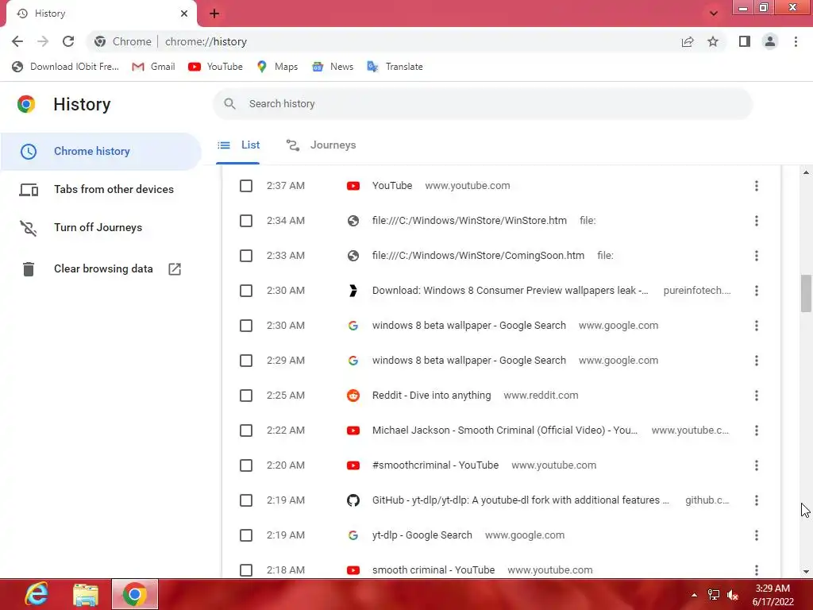Image resolution: width=813 pixels, height=610 pixels.
Task: Go back using the browser back arrow
Action: point(17,41)
